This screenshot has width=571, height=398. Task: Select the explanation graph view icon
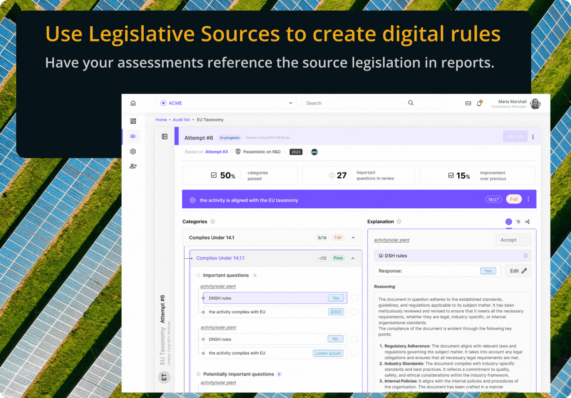click(x=527, y=222)
